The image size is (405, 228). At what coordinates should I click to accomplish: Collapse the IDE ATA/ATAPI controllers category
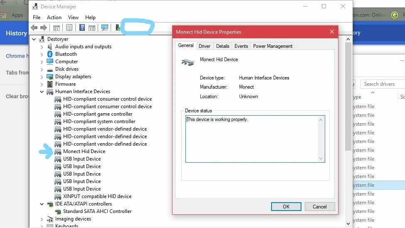(x=42, y=204)
